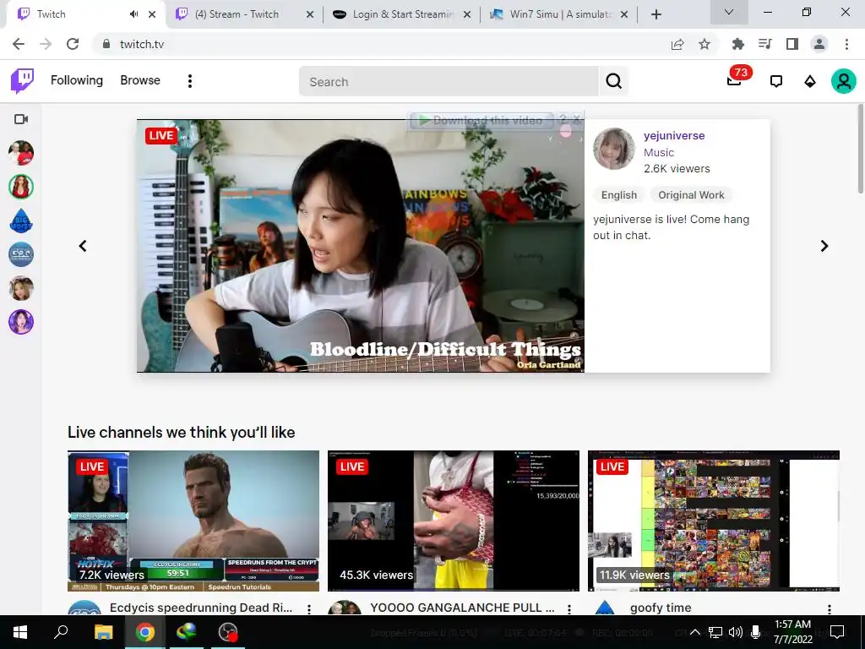Close the Win7 Simu tab
The width and height of the screenshot is (865, 649).
(624, 14)
